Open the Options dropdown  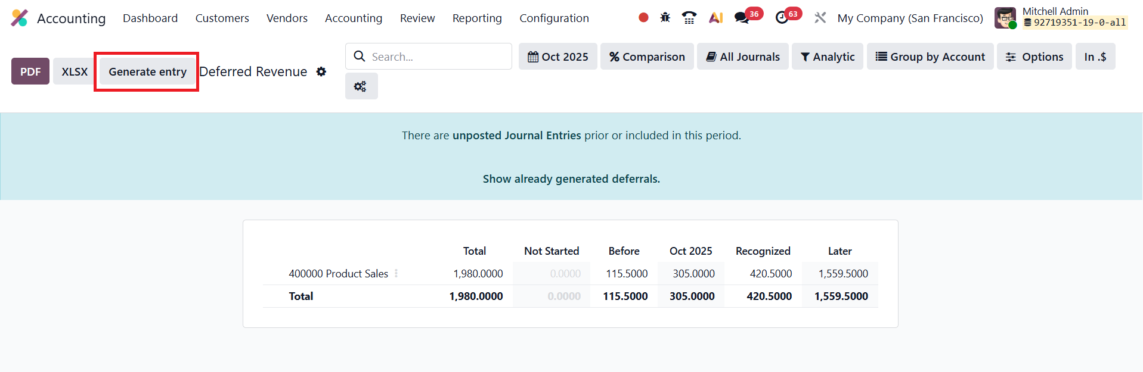(x=1034, y=57)
